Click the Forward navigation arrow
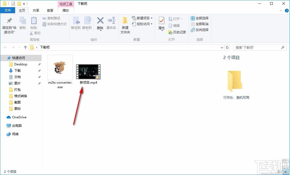Screen dimensions: 290x175 (13, 47)
